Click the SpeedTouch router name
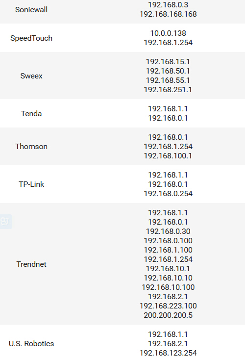This screenshot has width=245, height=358. pyautogui.click(x=31, y=38)
